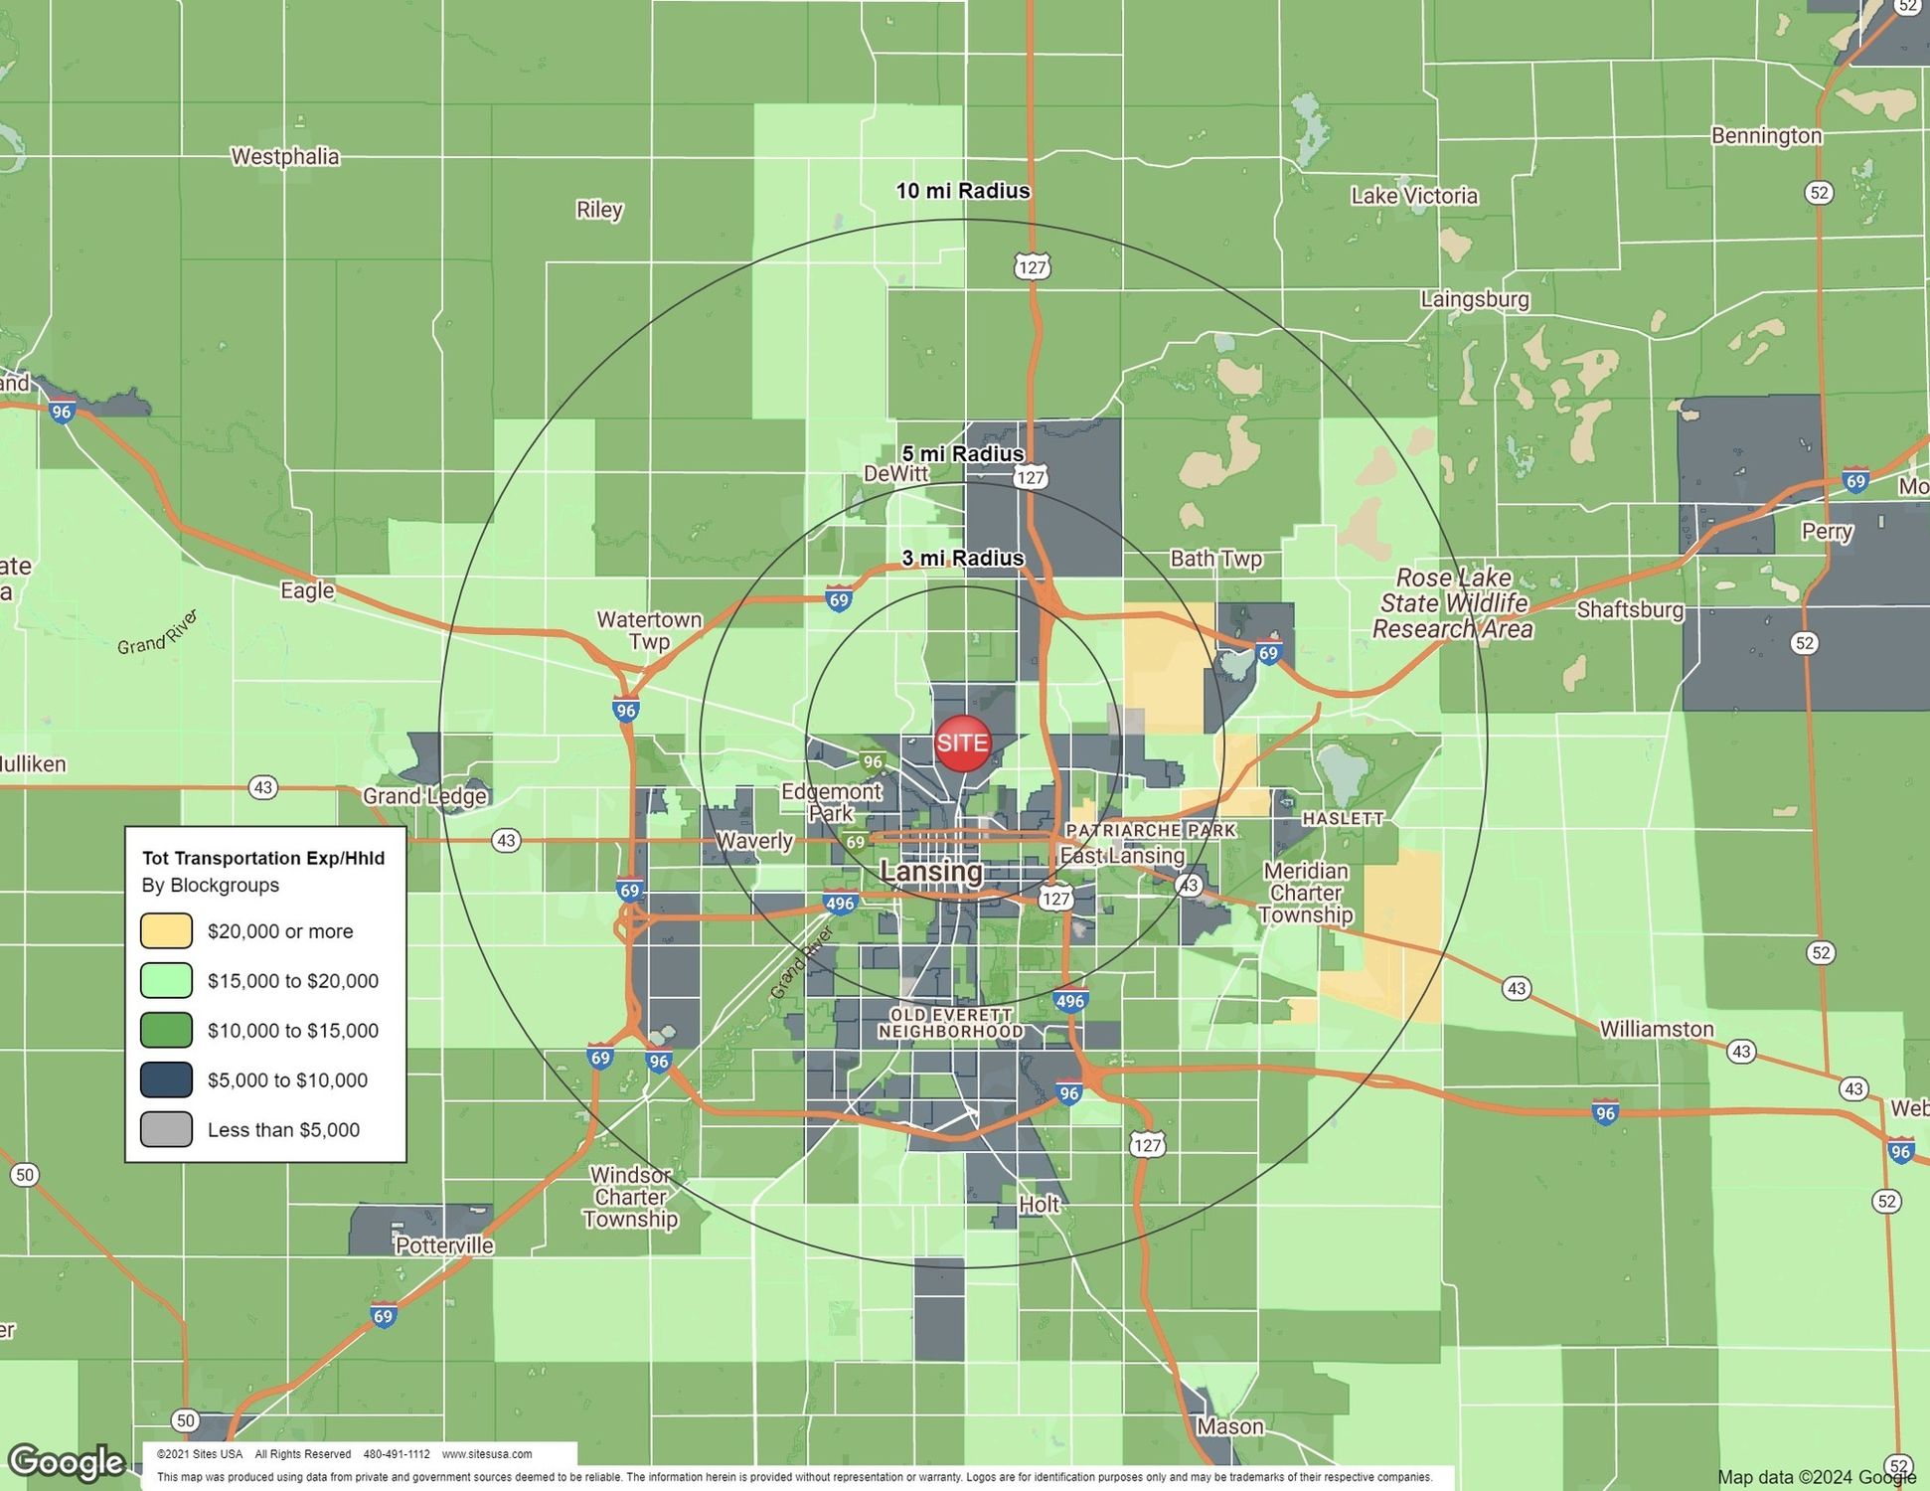Click the I-96 shield near Williamston
The width and height of the screenshot is (1930, 1491).
click(x=1605, y=1112)
